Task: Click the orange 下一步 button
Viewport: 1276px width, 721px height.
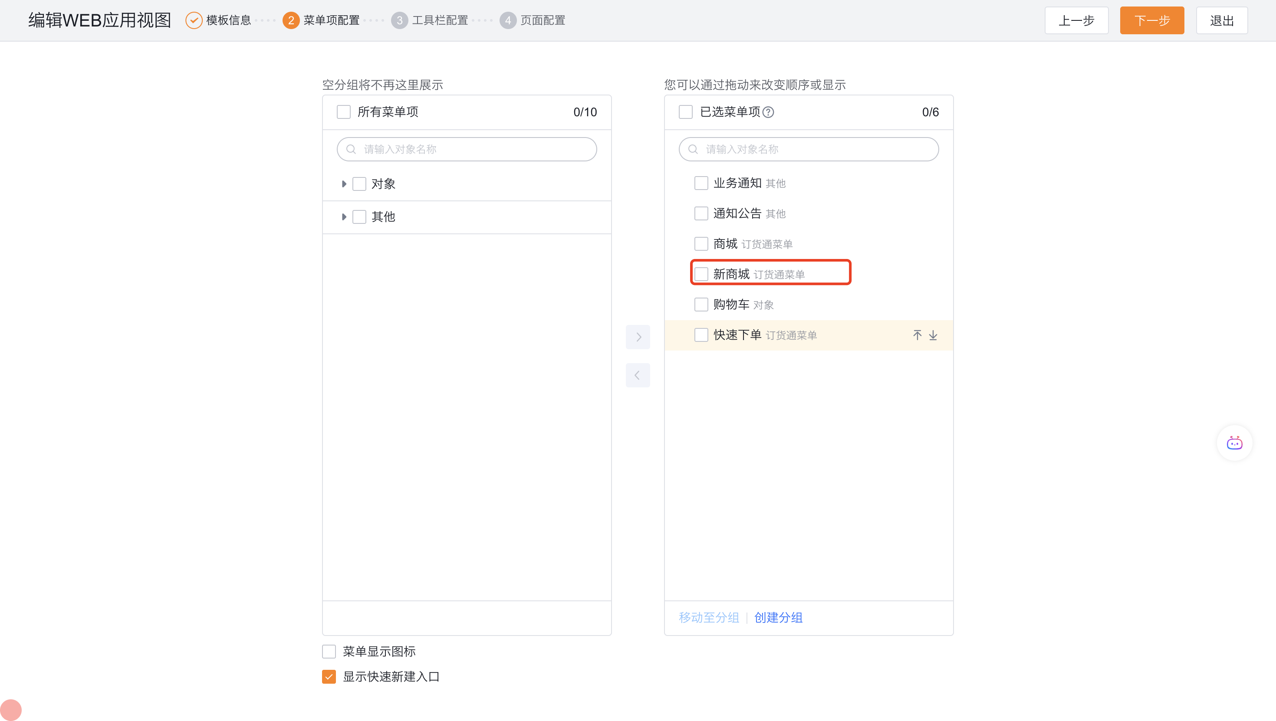Action: click(x=1152, y=20)
